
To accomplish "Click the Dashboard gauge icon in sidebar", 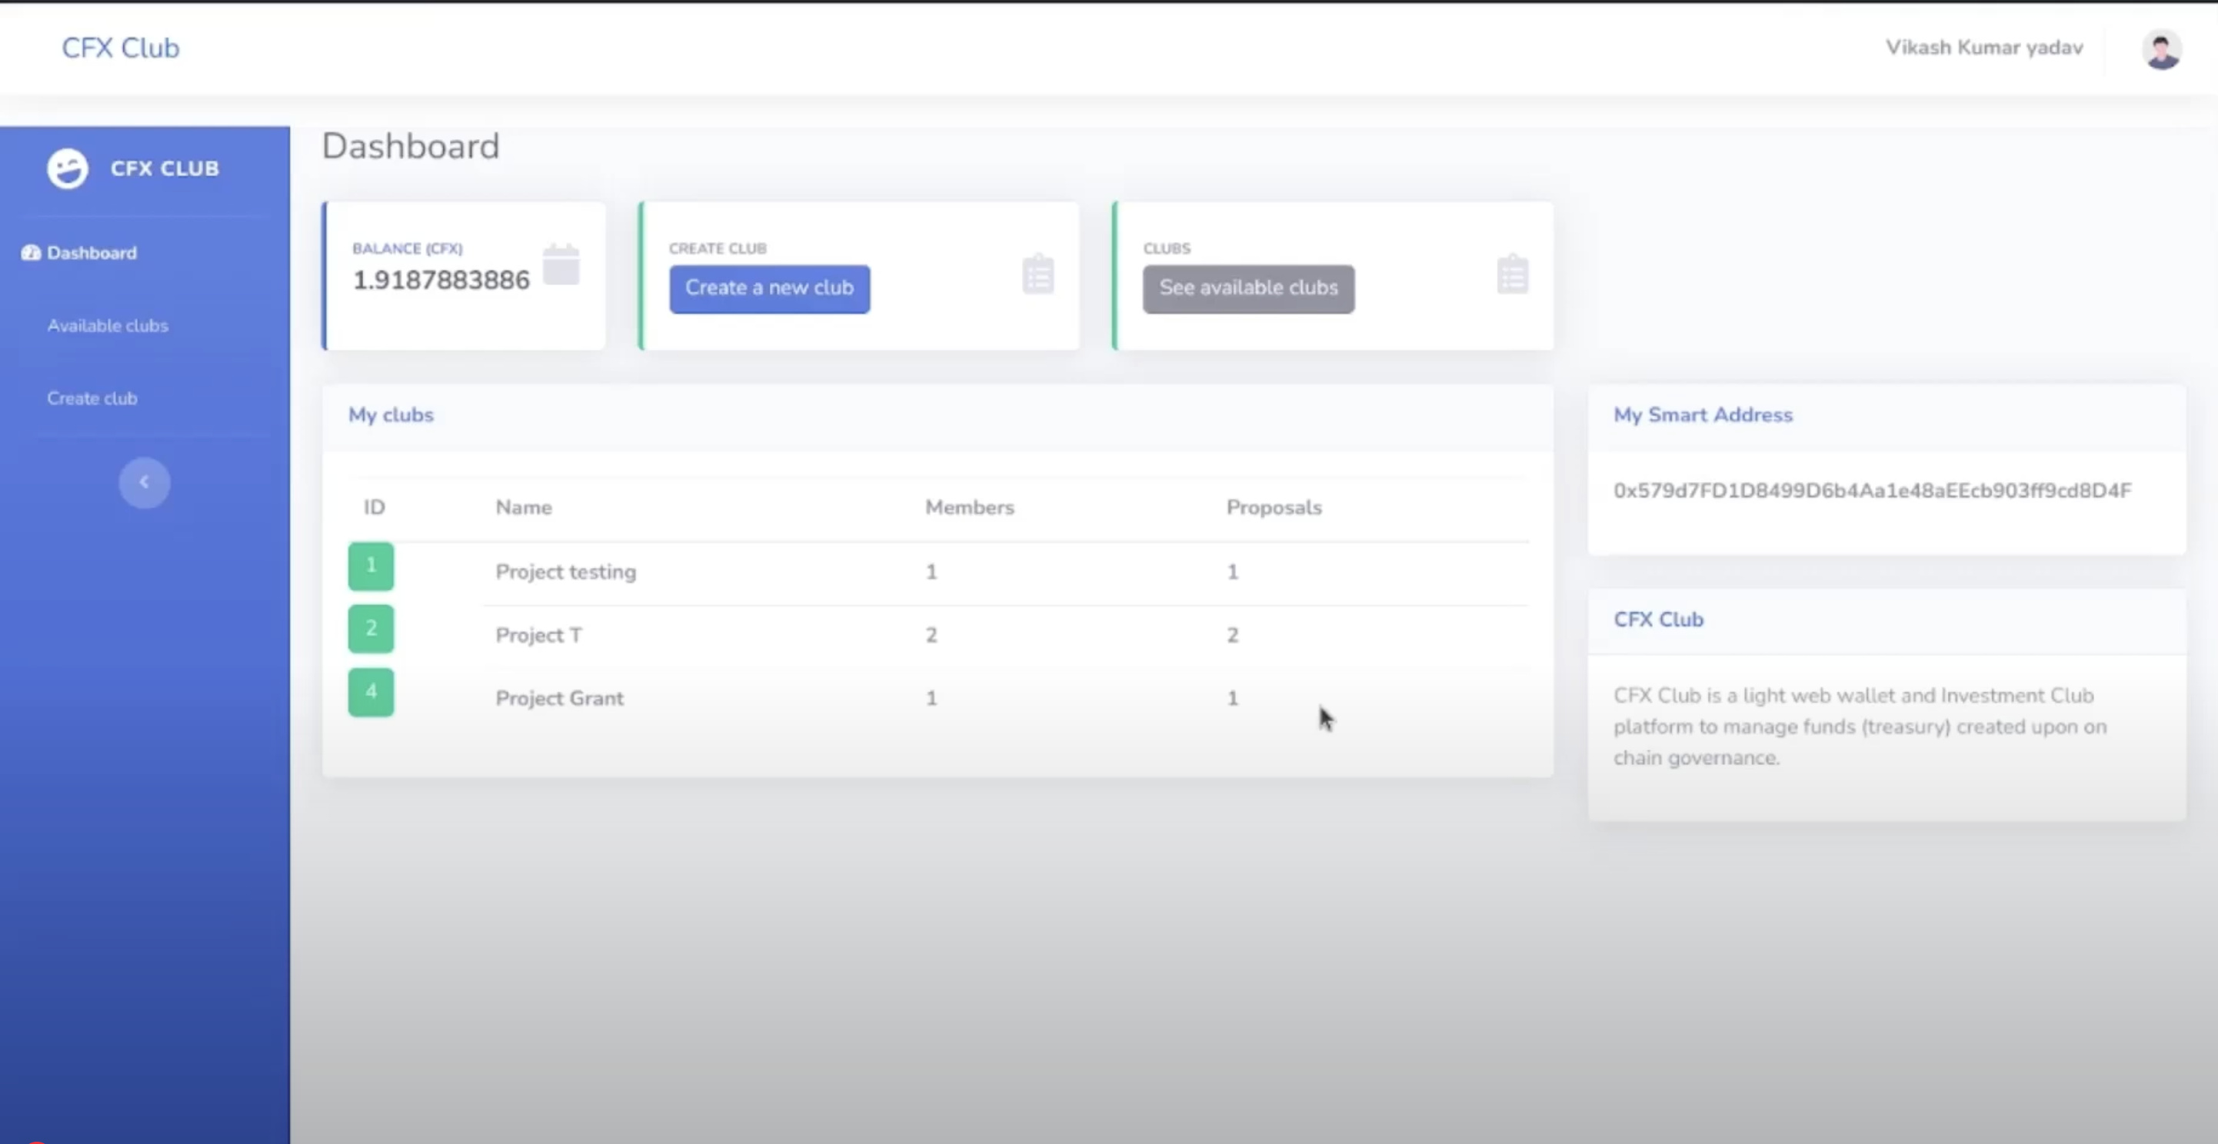I will point(31,253).
